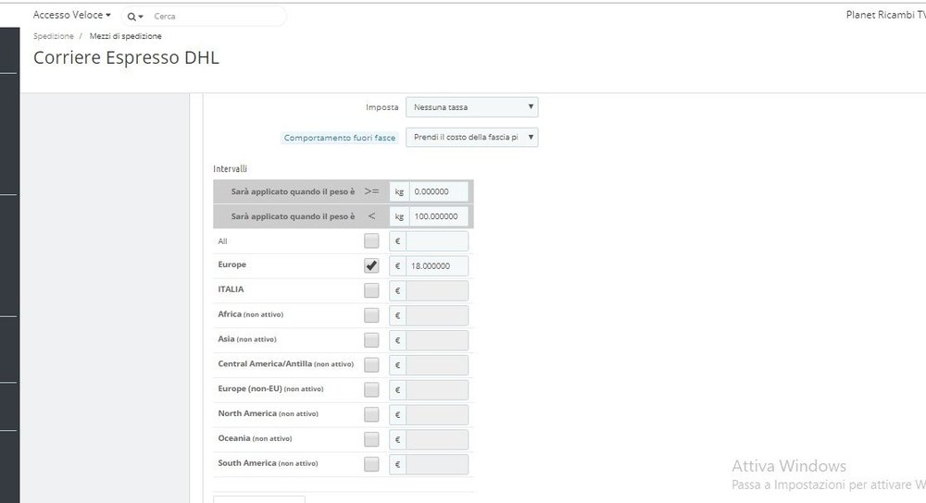
Task: Check the Africa zone checkbox
Action: pyautogui.click(x=371, y=315)
